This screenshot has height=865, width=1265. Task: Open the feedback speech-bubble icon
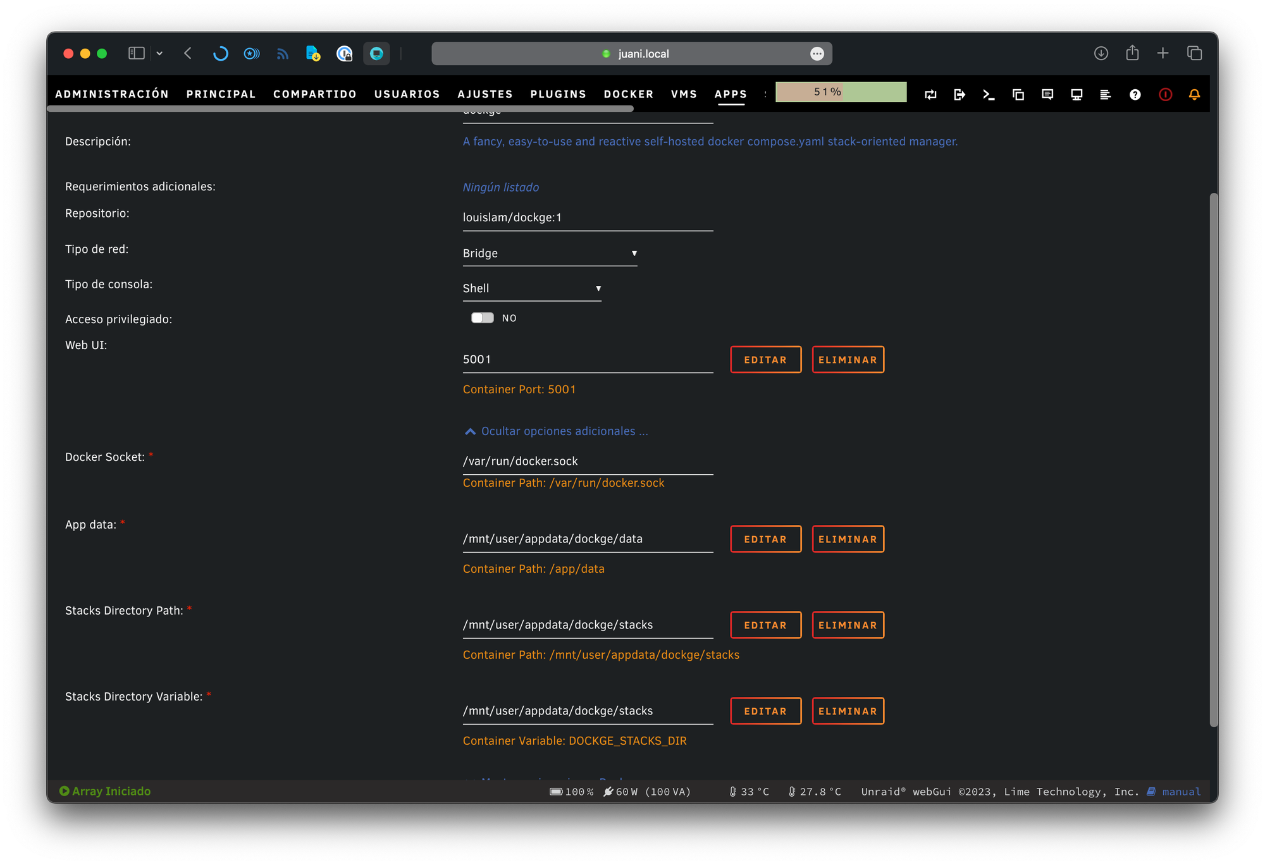pos(1047,95)
